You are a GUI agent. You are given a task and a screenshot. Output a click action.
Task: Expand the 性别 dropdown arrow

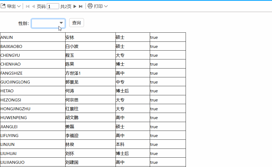tap(61, 23)
